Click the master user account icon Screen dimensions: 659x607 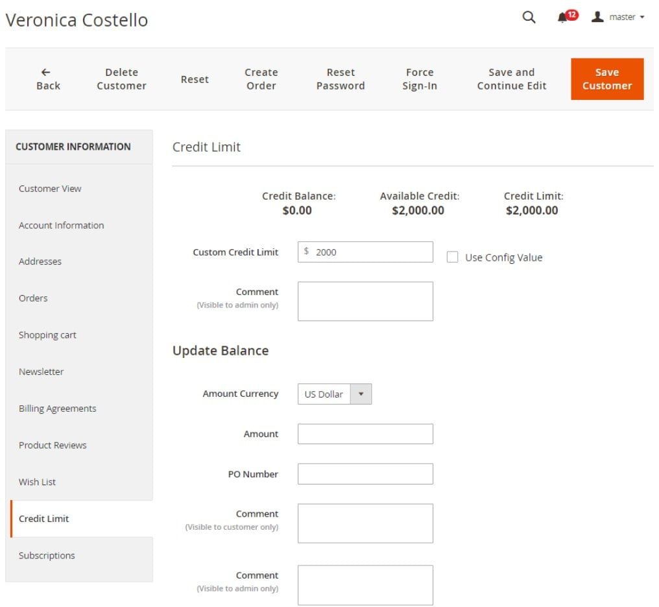pos(597,17)
